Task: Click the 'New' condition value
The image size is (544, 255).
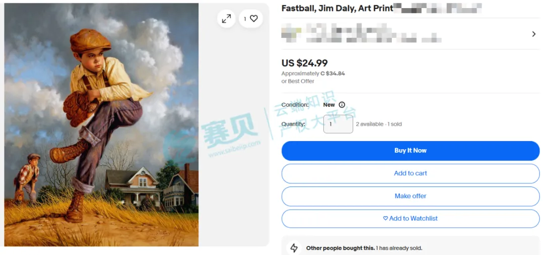Action: 329,105
